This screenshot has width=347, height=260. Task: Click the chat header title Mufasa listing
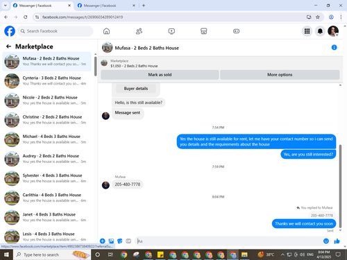point(147,48)
